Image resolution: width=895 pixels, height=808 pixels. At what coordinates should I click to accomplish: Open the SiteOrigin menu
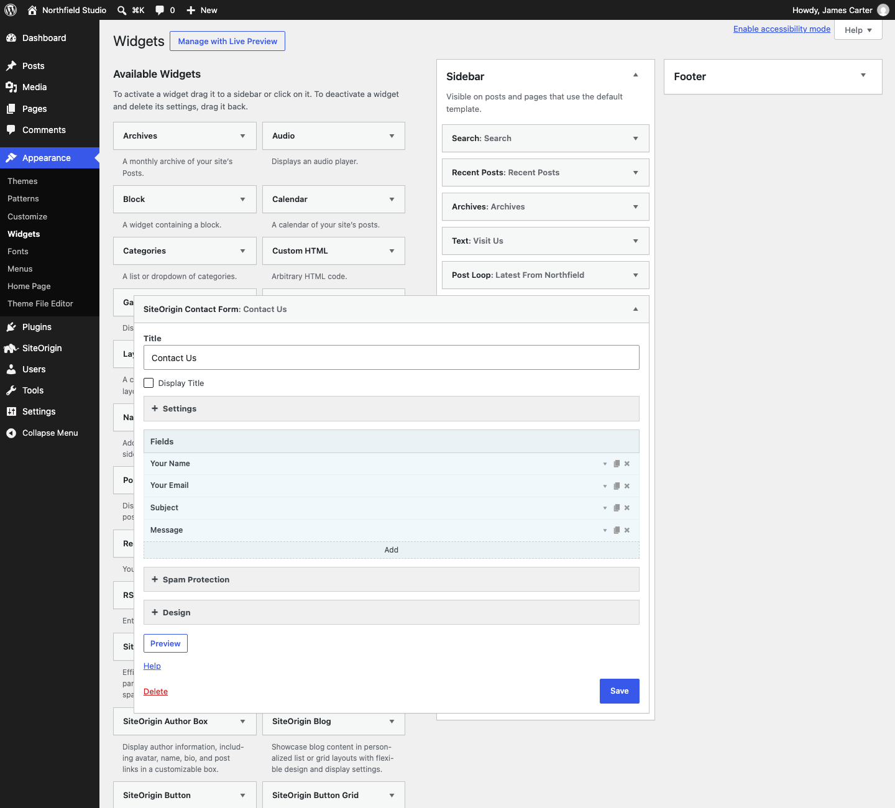click(x=50, y=348)
